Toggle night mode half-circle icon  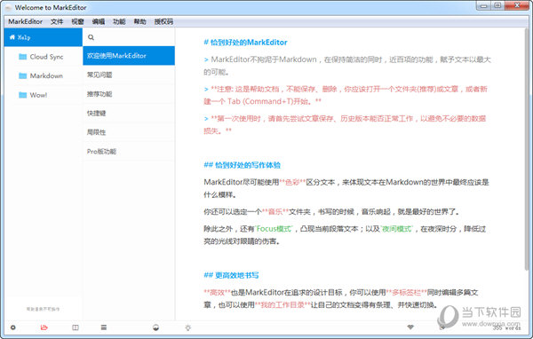pos(155,327)
